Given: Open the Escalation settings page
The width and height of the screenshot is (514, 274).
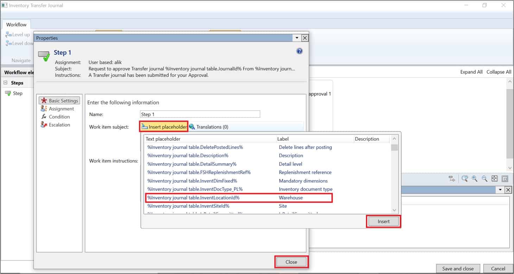Looking at the screenshot, I should (x=59, y=125).
